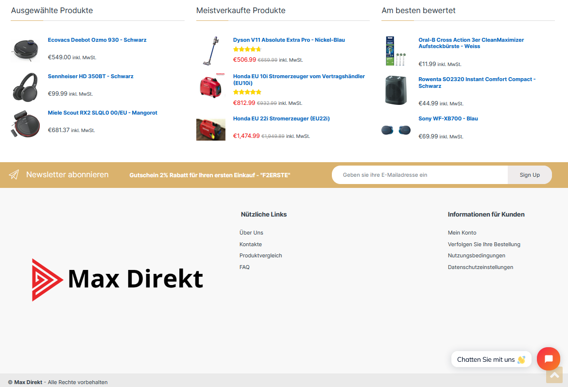Screen dimensions: 568x387
Task: Click the Ausgewählte Produkte heading
Action: click(x=52, y=11)
